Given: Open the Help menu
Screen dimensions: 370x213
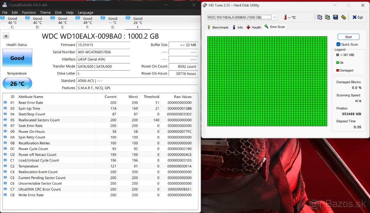Looking at the screenshot, I should [x=70, y=13].
